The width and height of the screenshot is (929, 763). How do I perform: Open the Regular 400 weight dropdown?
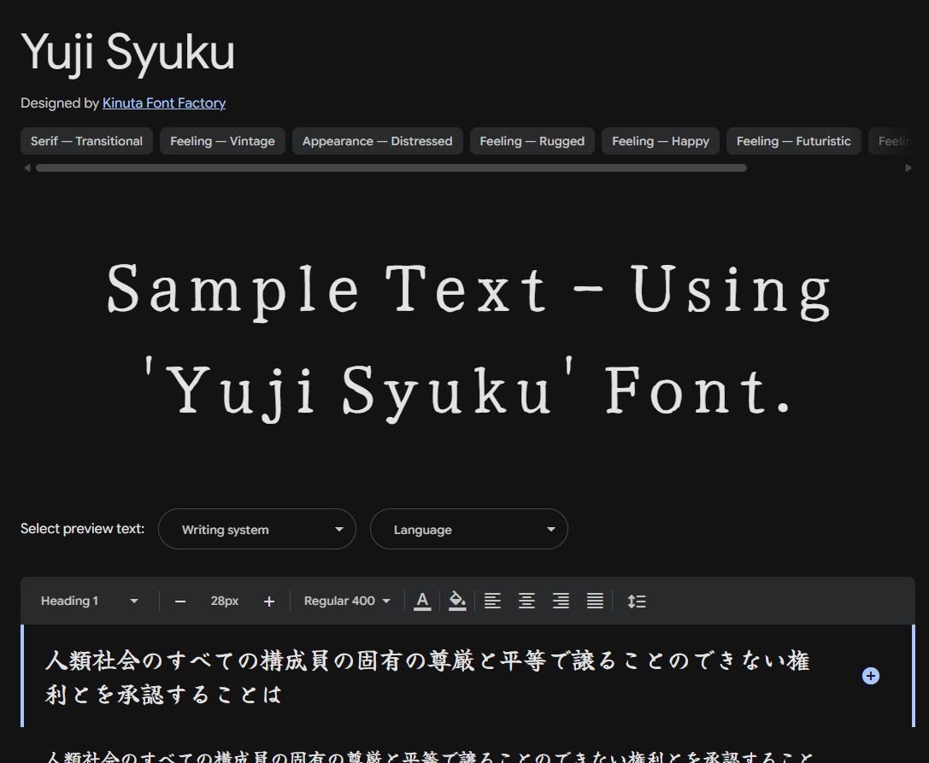point(347,601)
